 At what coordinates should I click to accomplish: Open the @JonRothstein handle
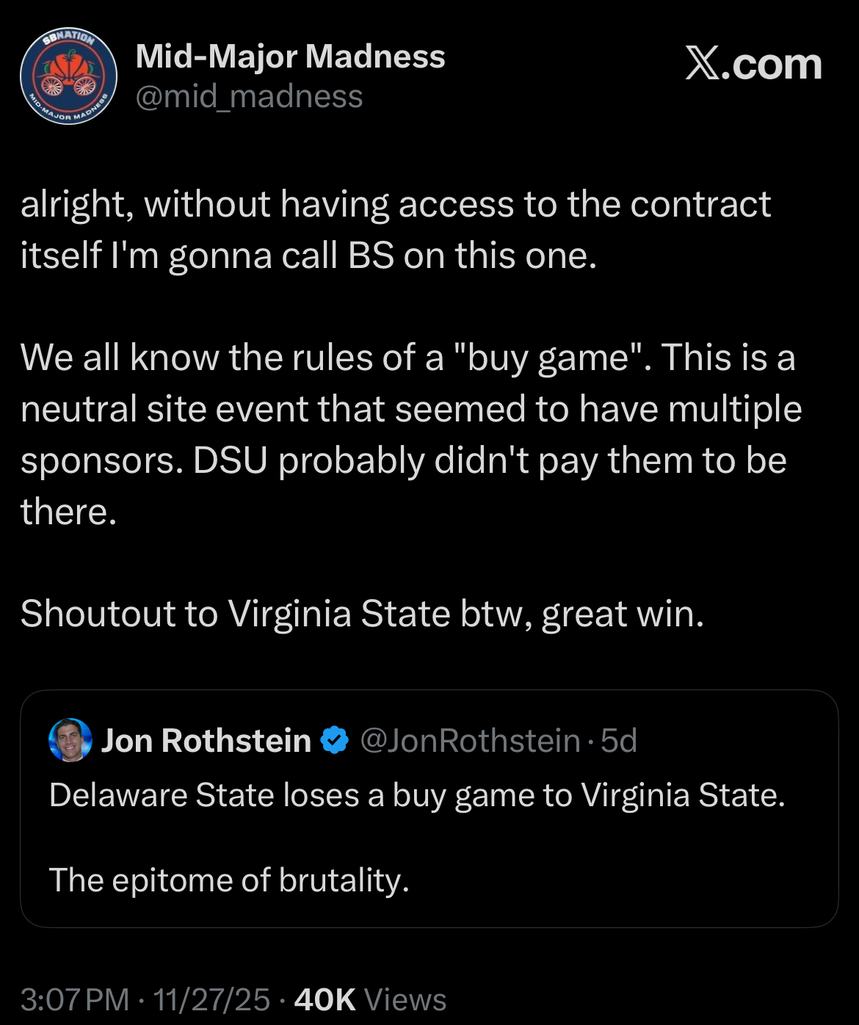click(x=470, y=740)
